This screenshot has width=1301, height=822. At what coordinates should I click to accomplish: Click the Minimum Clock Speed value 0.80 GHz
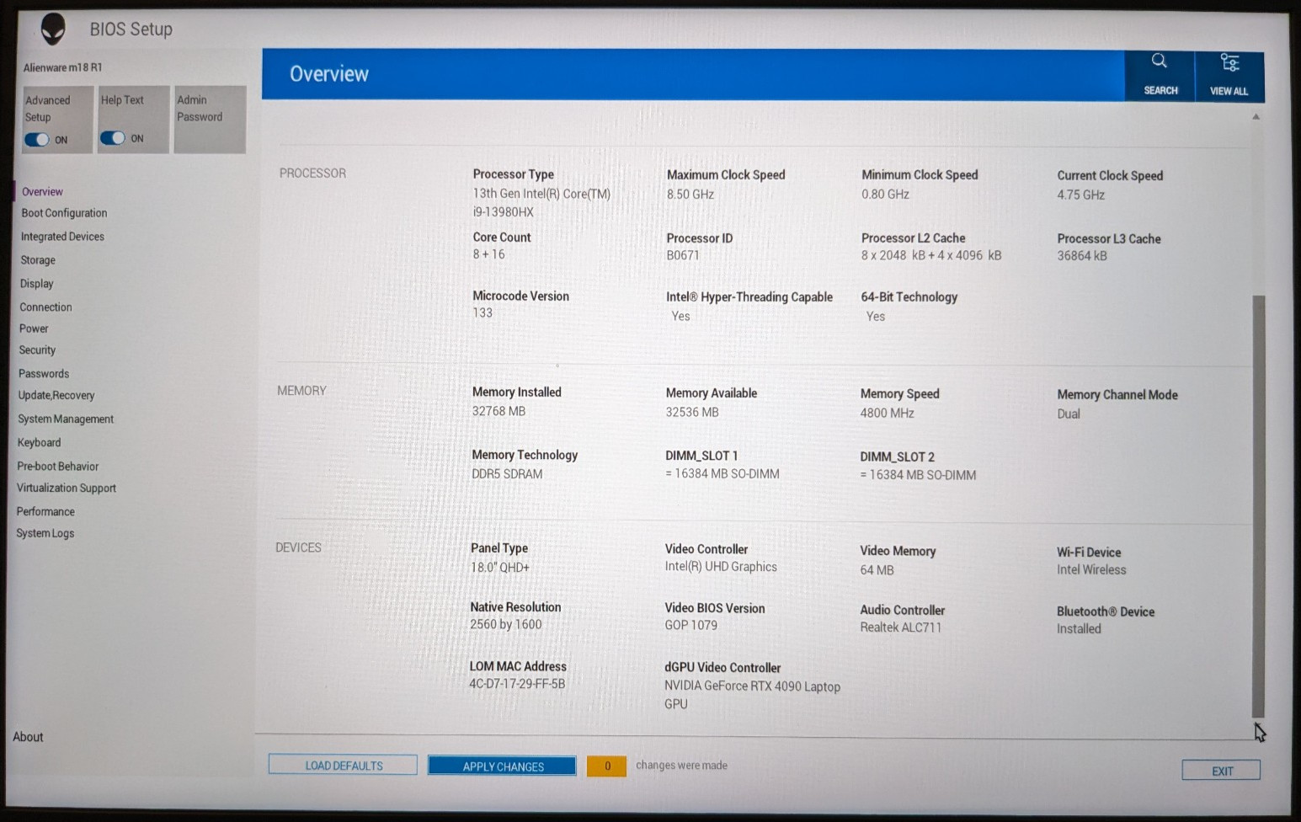pos(885,195)
